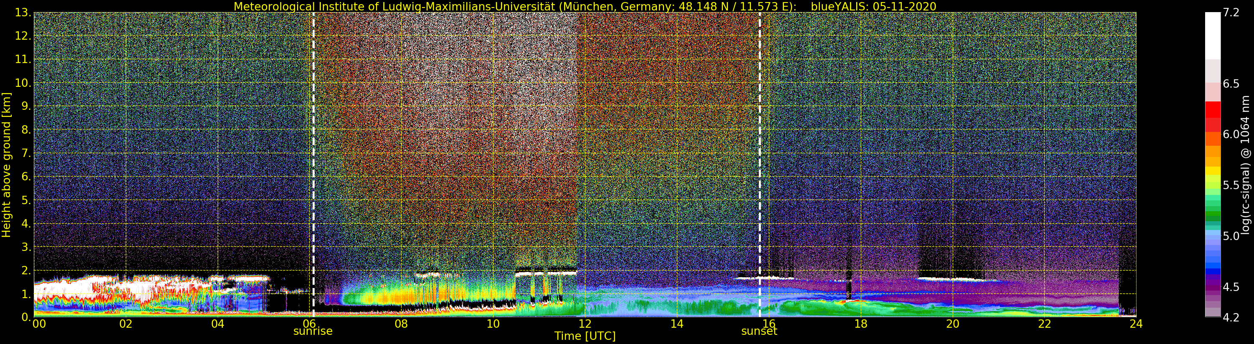Click the height axis tick label "13."

tap(23, 13)
